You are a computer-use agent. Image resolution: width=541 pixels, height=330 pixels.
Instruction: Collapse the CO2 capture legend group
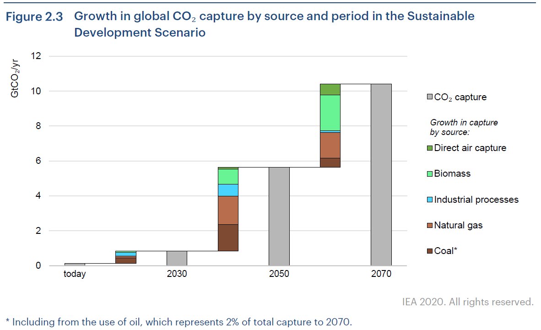click(458, 97)
